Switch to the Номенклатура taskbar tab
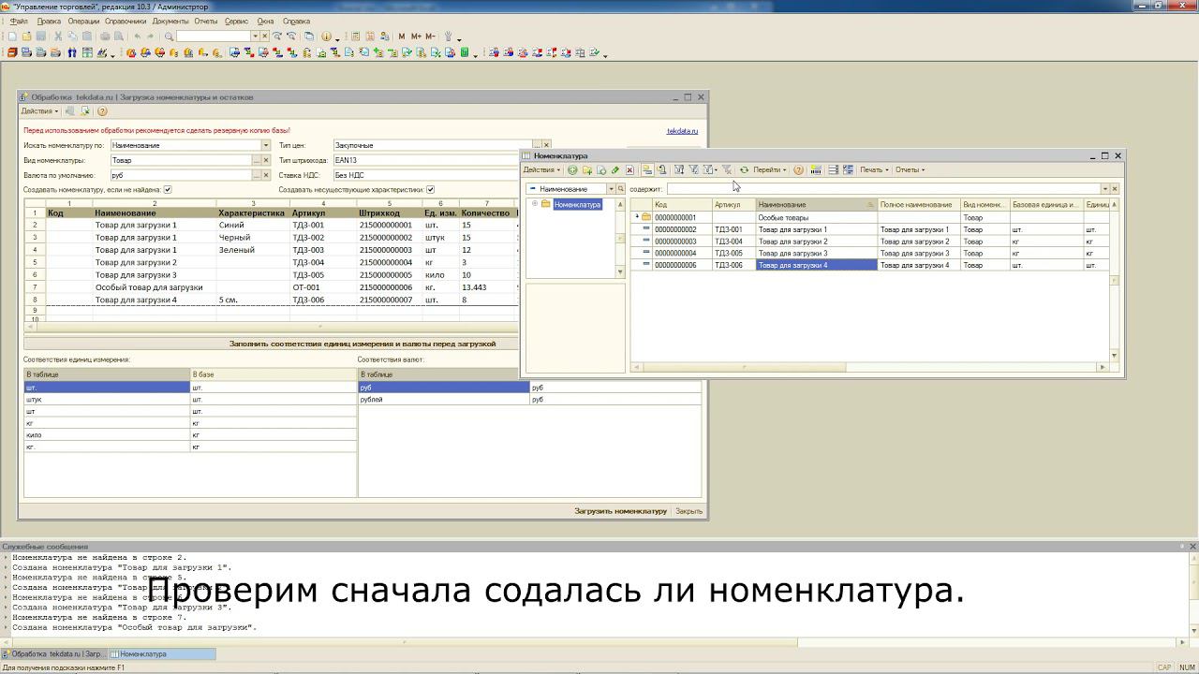Screen dimensions: 1199x674 coord(163,654)
